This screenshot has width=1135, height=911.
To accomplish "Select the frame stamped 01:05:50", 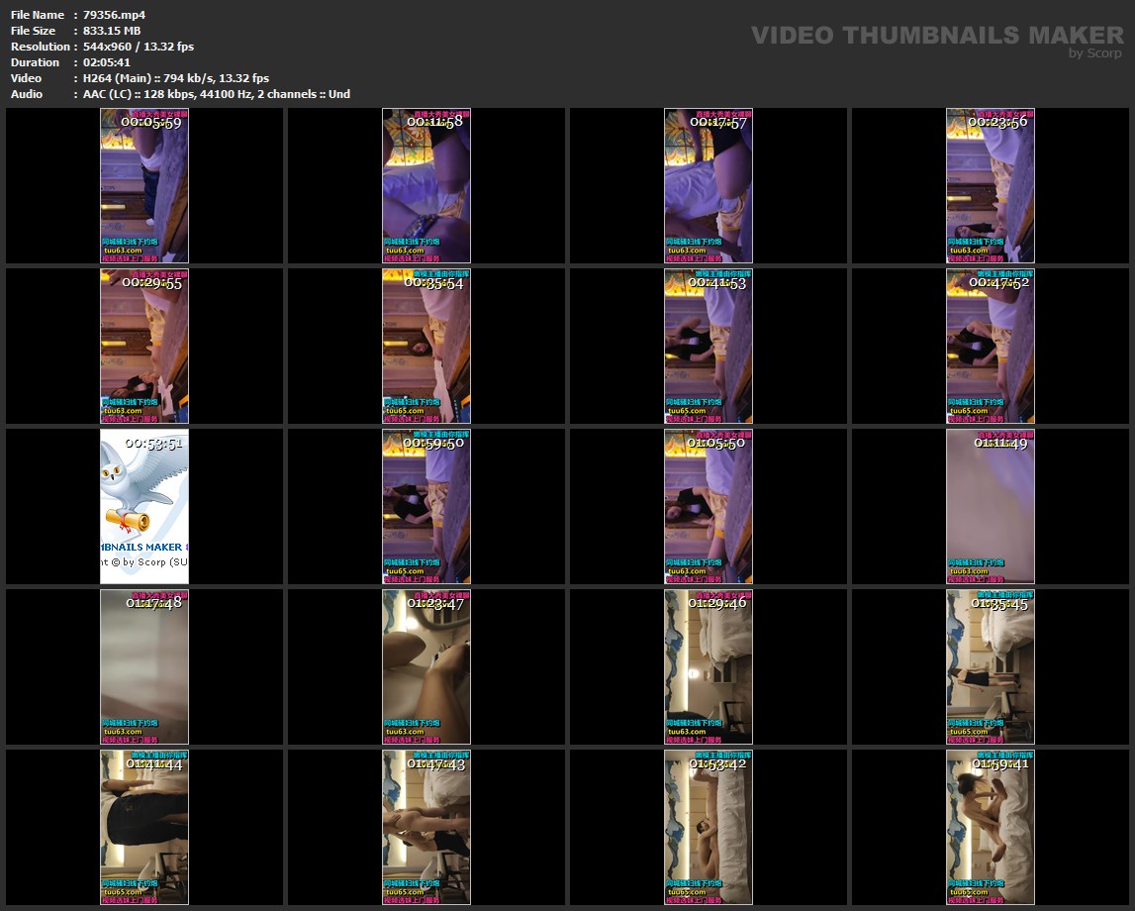I will pyautogui.click(x=709, y=507).
